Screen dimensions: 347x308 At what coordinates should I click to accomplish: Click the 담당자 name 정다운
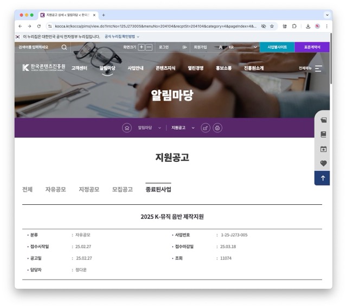point(81,270)
